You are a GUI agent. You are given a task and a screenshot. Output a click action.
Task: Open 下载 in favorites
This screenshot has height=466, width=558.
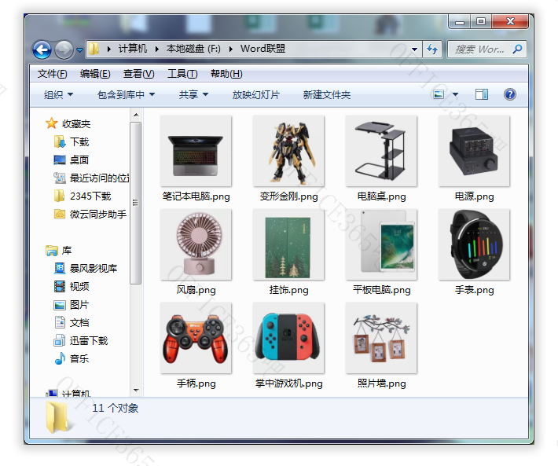tap(72, 142)
